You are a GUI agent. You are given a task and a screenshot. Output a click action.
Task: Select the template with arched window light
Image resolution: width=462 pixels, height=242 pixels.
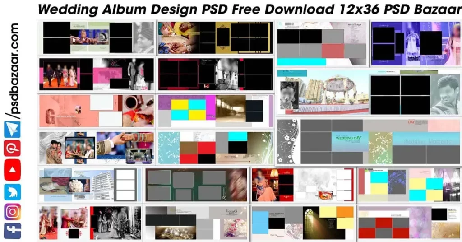(303, 223)
